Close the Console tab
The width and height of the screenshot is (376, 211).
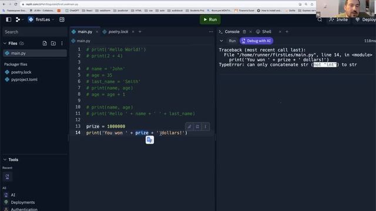pyautogui.click(x=250, y=32)
